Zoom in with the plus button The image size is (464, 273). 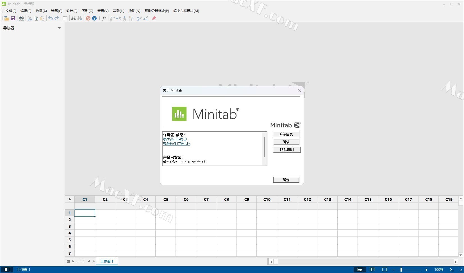click(426, 270)
